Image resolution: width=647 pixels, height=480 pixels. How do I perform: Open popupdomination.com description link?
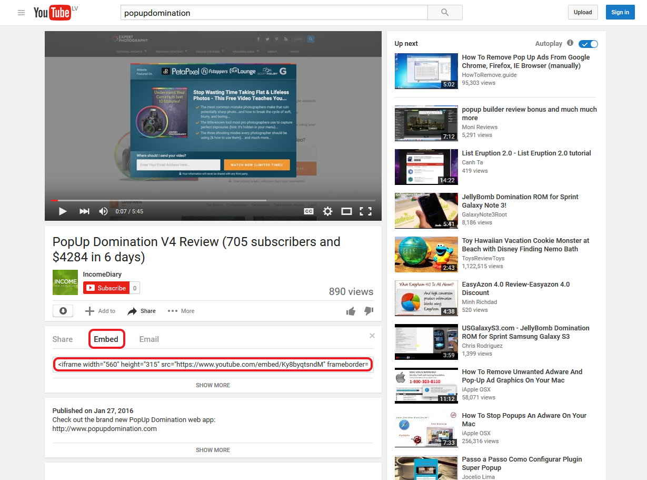[x=105, y=429]
